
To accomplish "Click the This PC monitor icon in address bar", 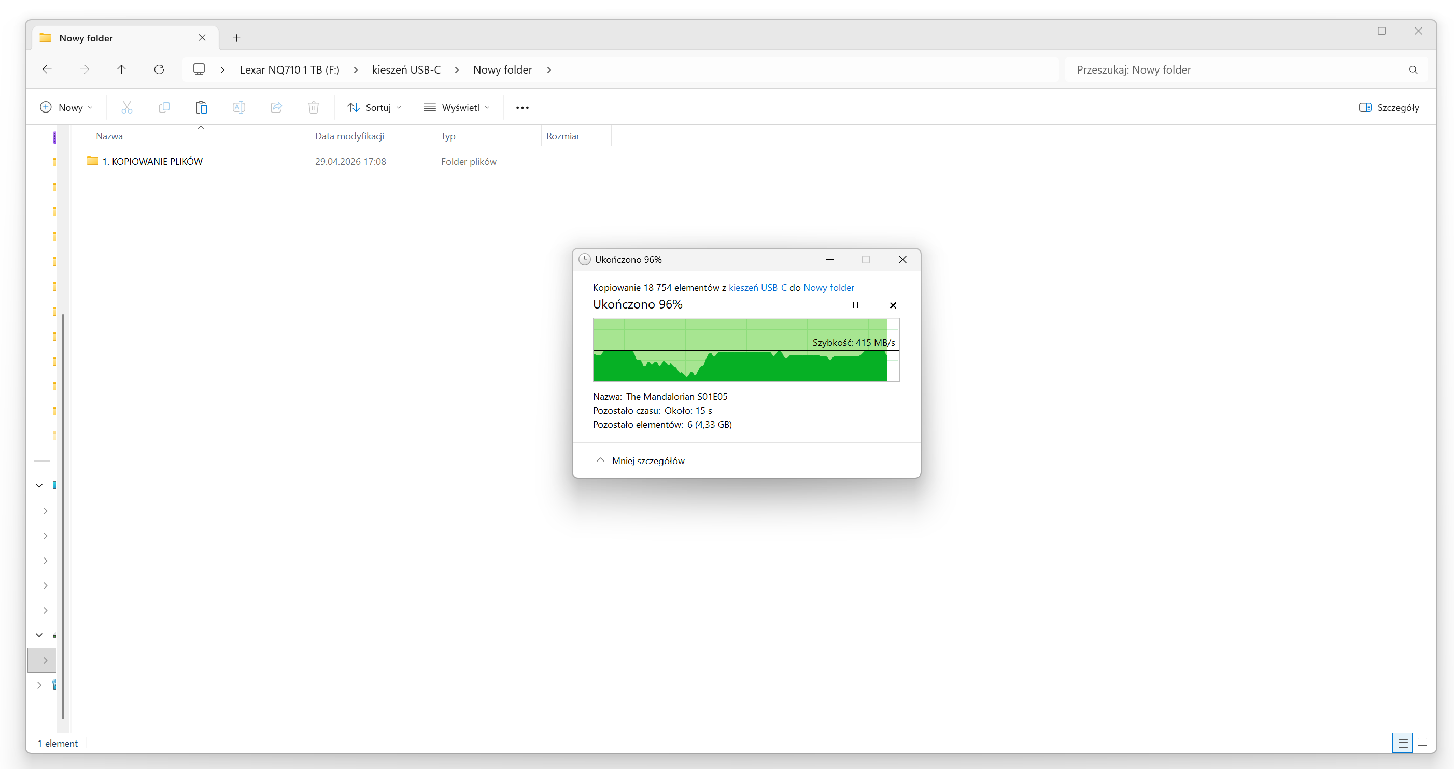I will coord(199,69).
